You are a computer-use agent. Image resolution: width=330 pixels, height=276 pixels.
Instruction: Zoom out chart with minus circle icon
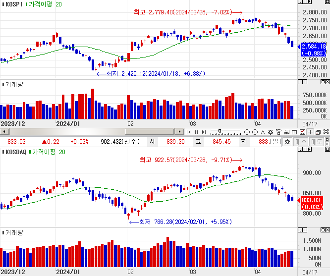pyautogui.click(x=247, y=132)
